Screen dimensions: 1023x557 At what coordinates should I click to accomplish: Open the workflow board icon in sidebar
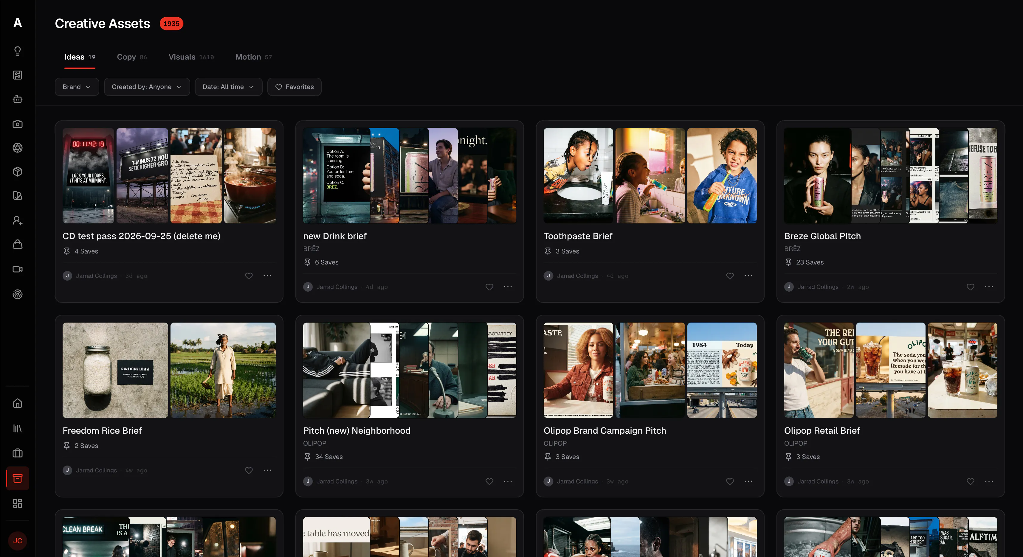point(18,75)
